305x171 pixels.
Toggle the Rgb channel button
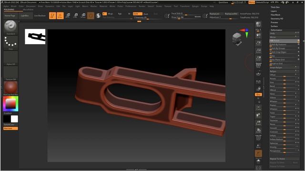(120, 14)
